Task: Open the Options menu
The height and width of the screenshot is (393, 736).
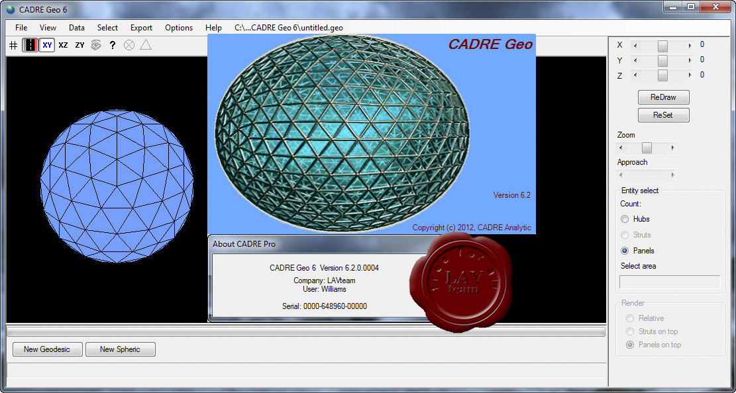Action: (179, 28)
